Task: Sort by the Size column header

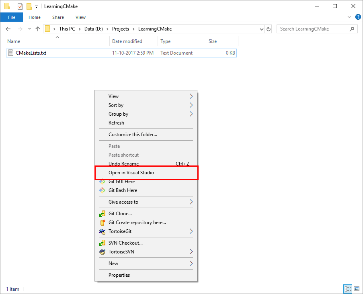Action: click(x=213, y=41)
